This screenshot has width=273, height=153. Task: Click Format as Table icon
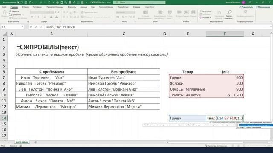click(x=160, y=12)
